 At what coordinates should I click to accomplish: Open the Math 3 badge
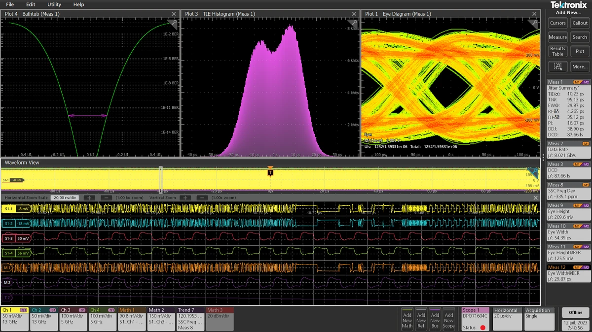pyautogui.click(x=220, y=319)
